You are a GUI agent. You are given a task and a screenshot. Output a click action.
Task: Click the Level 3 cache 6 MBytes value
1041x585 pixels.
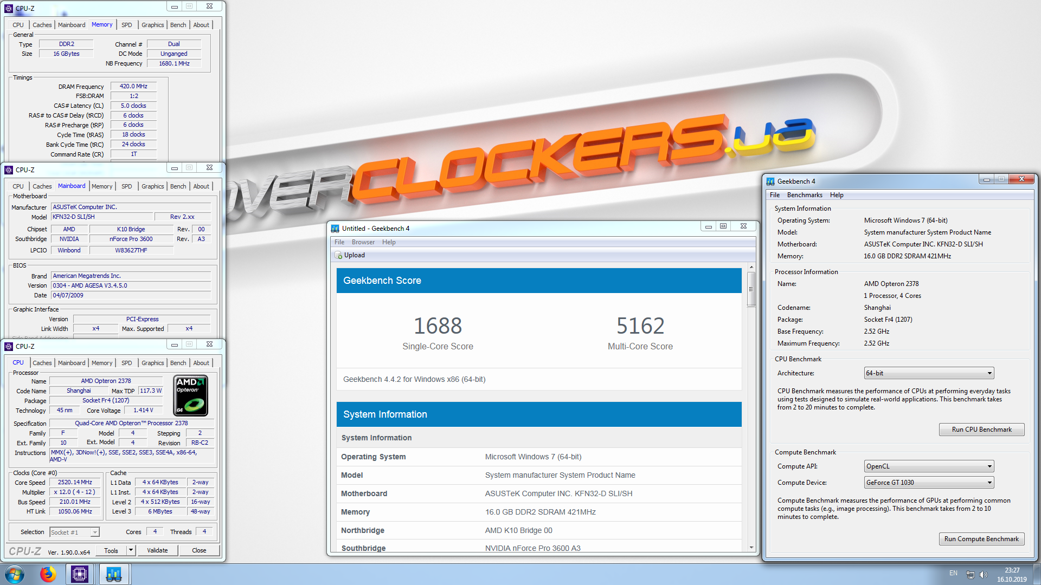160,511
